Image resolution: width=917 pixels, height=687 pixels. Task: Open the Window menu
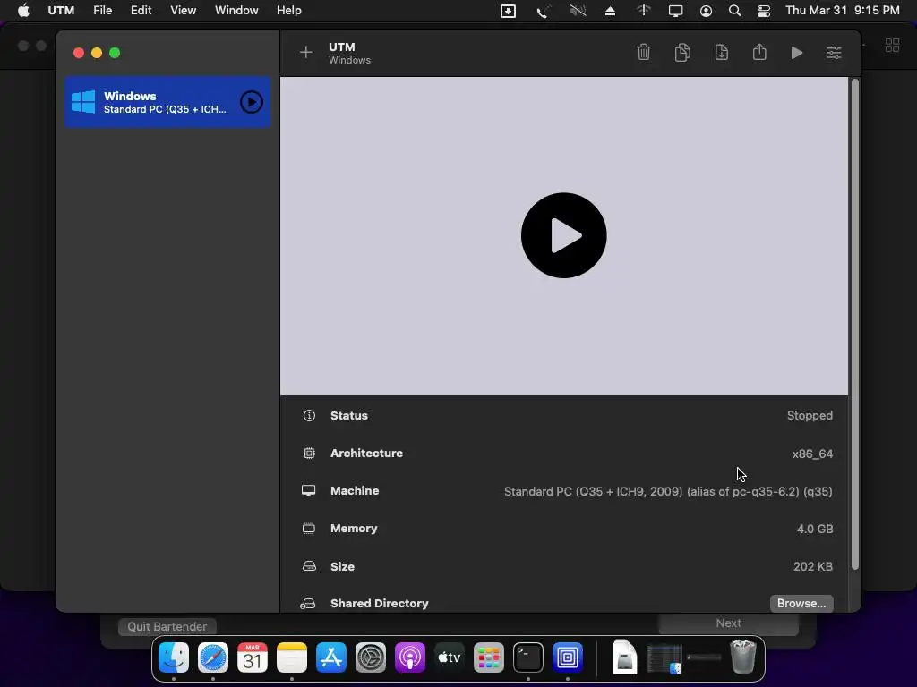coord(236,11)
